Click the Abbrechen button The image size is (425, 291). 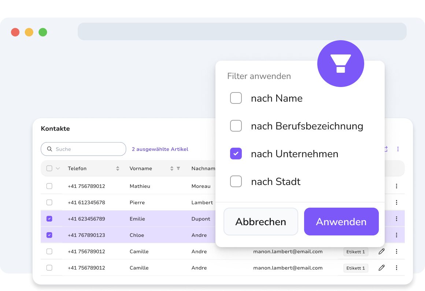(261, 222)
